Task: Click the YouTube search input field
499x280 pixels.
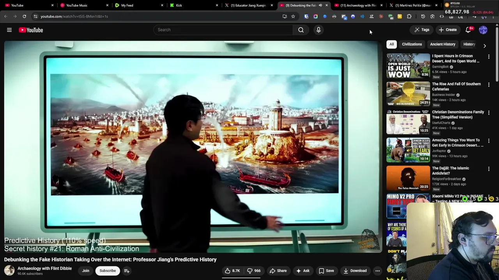Action: pos(223,30)
